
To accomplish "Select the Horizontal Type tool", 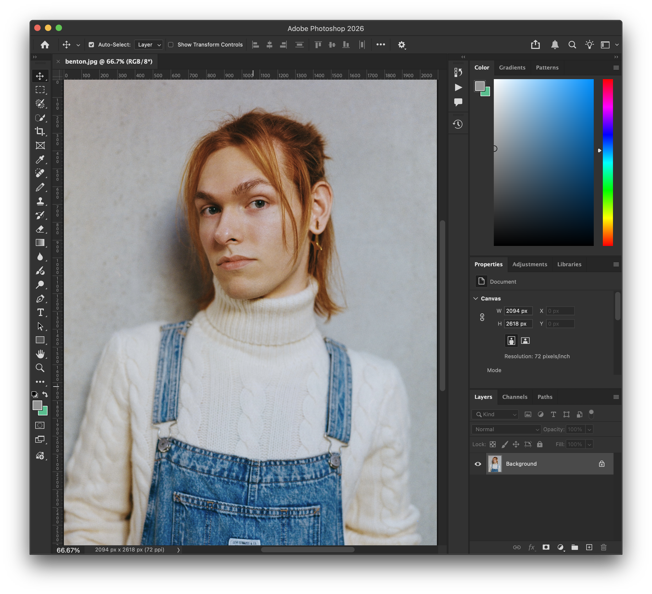I will click(40, 313).
